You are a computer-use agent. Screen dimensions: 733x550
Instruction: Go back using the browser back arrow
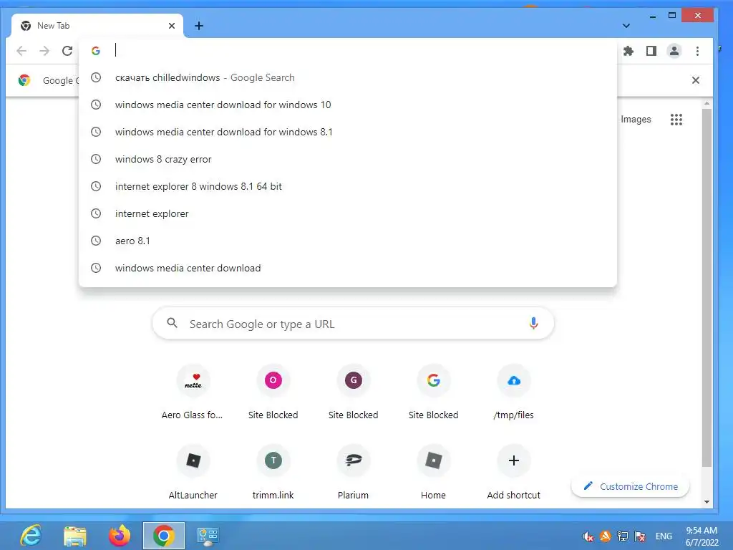(21, 51)
